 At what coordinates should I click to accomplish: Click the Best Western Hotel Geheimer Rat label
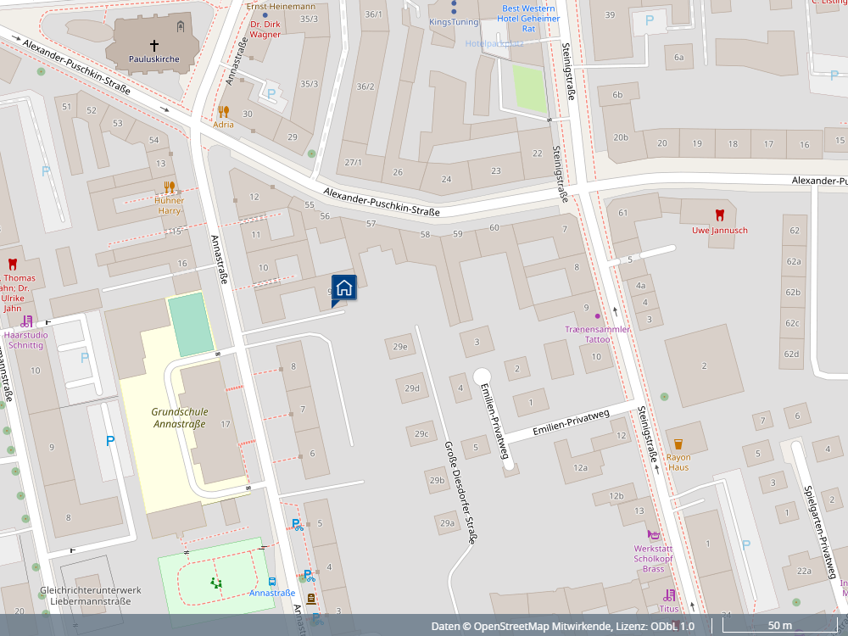pyautogui.click(x=527, y=19)
